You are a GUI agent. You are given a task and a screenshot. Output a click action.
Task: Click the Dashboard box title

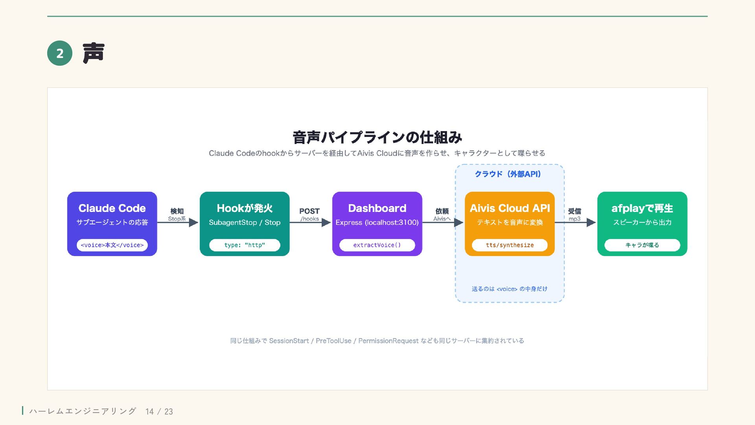pyautogui.click(x=377, y=208)
